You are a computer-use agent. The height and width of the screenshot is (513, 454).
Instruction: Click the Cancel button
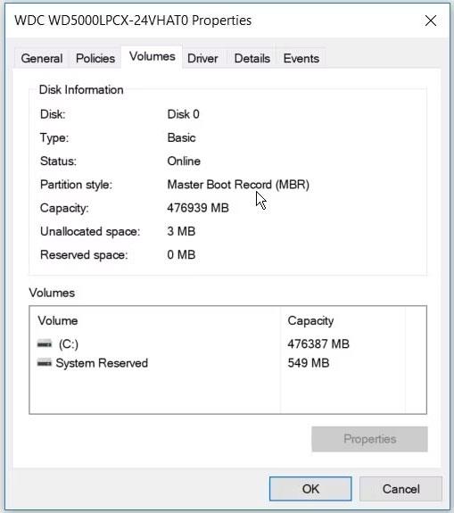point(401,489)
